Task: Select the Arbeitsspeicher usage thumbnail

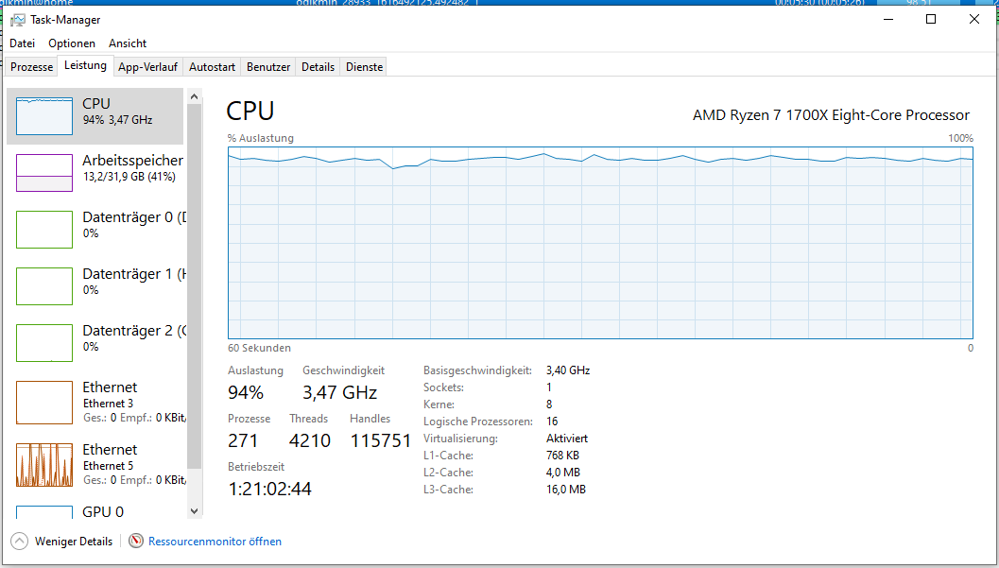Action: point(44,173)
